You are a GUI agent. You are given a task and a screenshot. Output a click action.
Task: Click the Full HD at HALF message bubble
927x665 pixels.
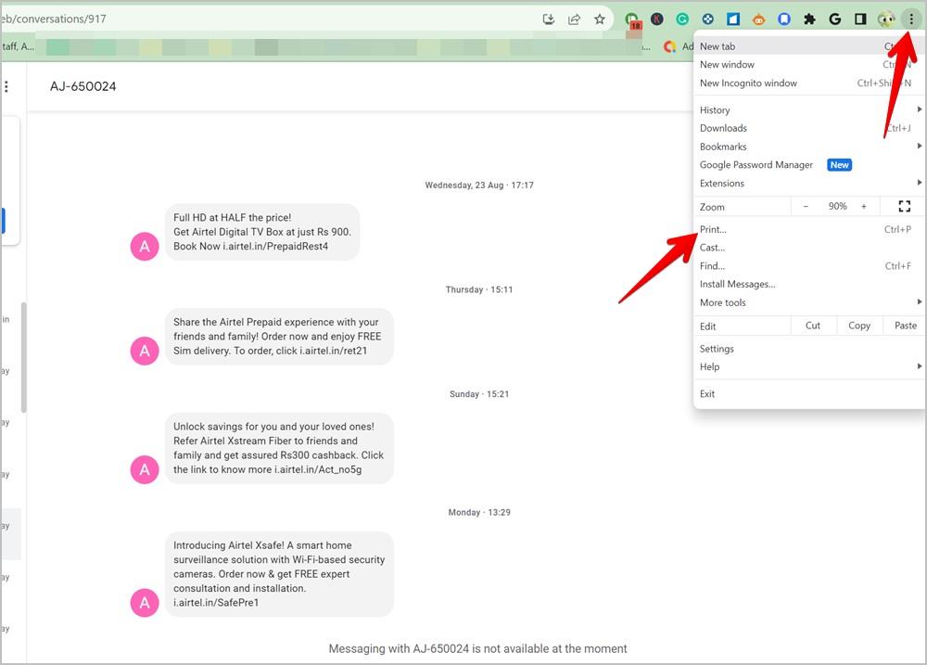262,232
